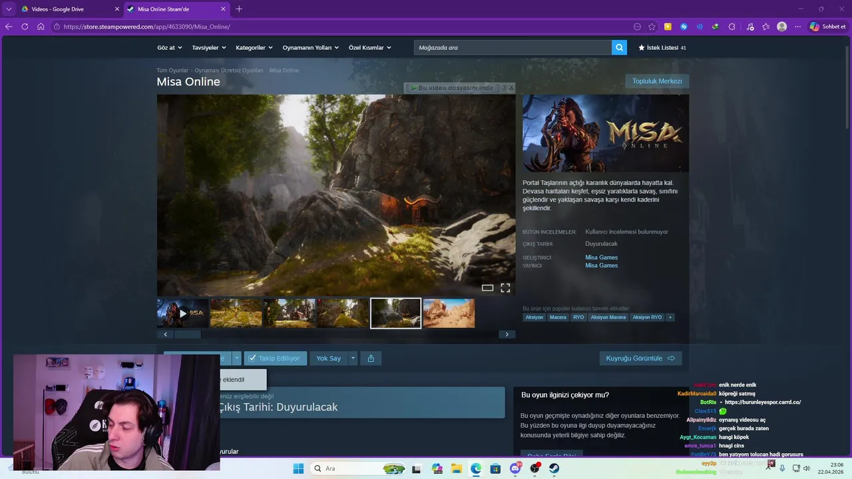Screen dimensions: 852x479
Task: Open the Misa Games publisher link
Action: [x=601, y=265]
